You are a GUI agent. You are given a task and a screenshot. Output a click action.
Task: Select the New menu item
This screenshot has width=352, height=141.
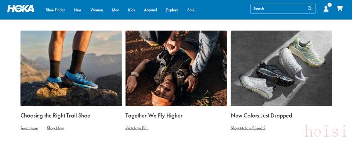tap(78, 10)
